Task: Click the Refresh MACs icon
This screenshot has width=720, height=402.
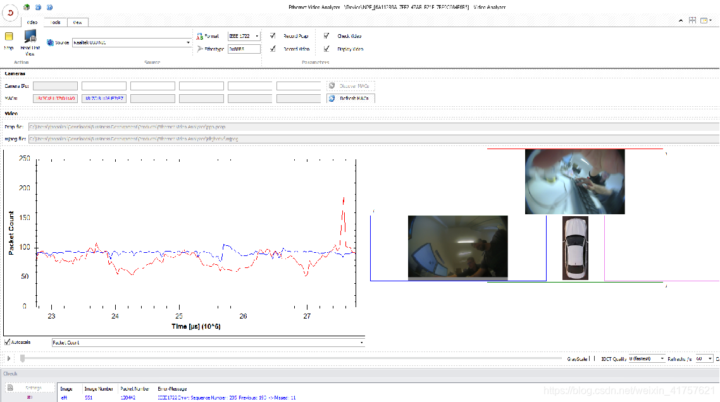Action: pos(332,98)
